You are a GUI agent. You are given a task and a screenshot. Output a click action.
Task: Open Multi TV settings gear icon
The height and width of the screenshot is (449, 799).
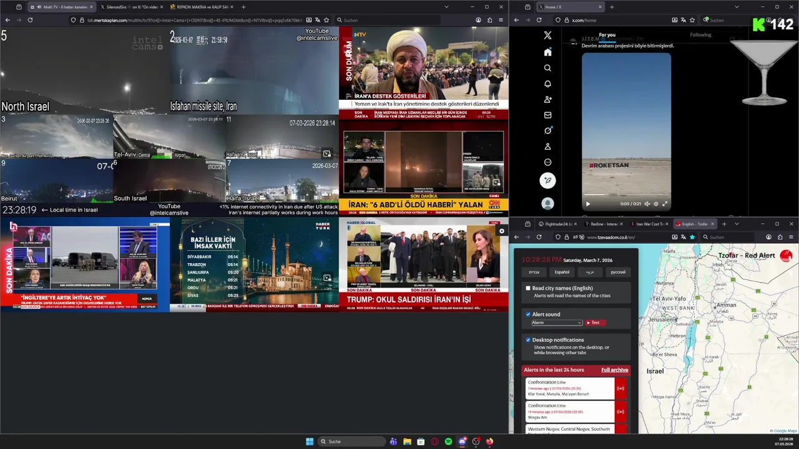501,231
